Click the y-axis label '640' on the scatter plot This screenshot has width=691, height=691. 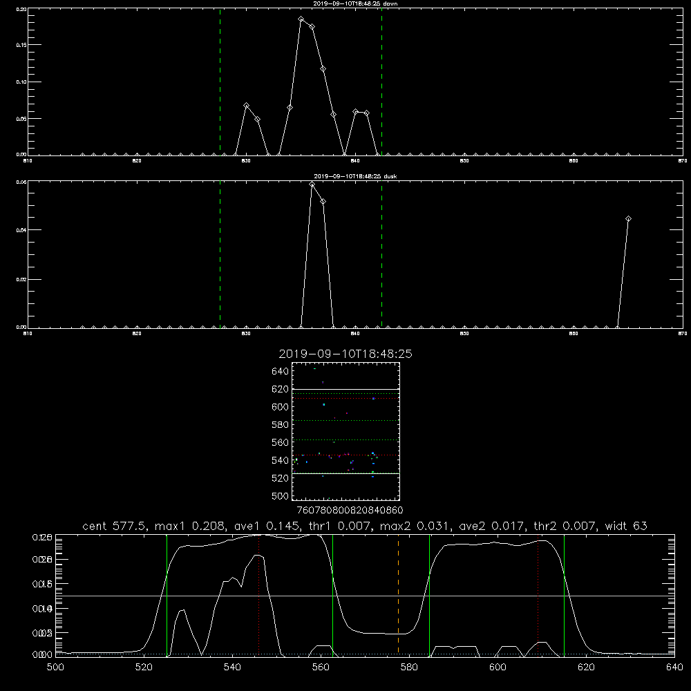pos(281,372)
